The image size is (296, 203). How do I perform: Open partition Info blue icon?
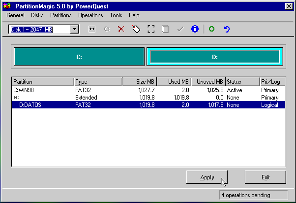click(x=195, y=29)
